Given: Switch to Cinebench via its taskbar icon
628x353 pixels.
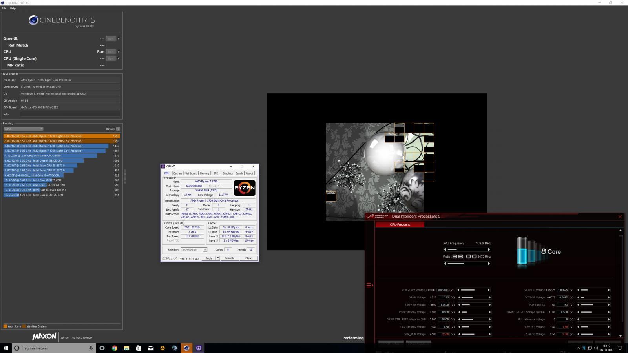Looking at the screenshot, I should point(186,348).
